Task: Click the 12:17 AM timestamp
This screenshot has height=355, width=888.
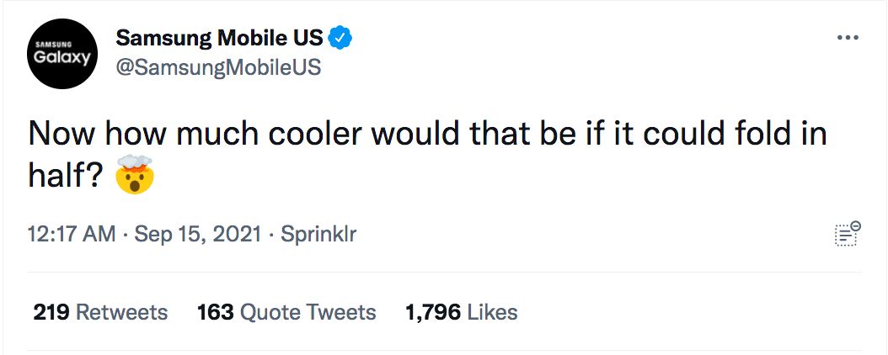Action: click(72, 234)
